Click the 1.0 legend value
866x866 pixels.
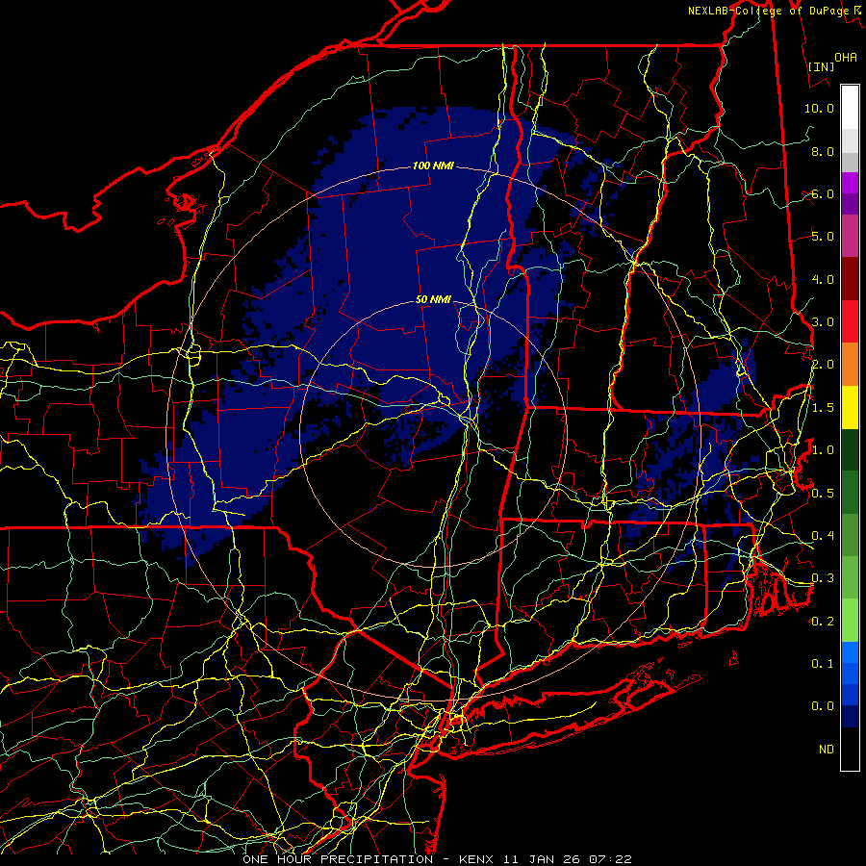(823, 450)
